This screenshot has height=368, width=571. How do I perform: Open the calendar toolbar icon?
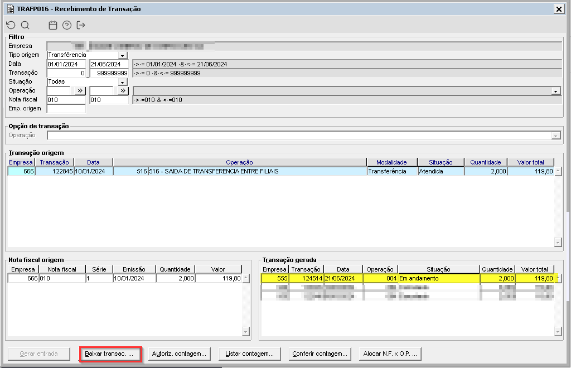point(53,25)
